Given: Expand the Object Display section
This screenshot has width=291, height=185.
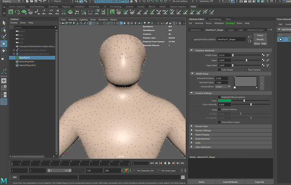Looking at the screenshot, I should (x=192, y=135).
